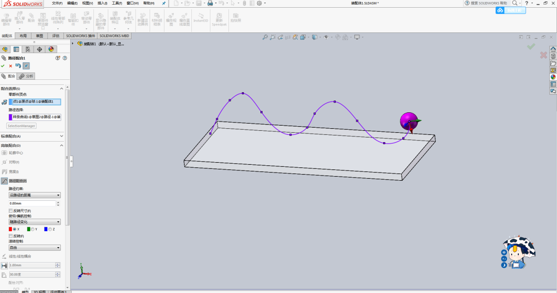Click the Previous View icon
Image resolution: width=557 pixels, height=293 pixels.
(280, 37)
